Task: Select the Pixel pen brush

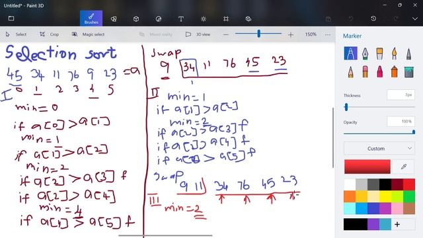Action: [x=408, y=53]
